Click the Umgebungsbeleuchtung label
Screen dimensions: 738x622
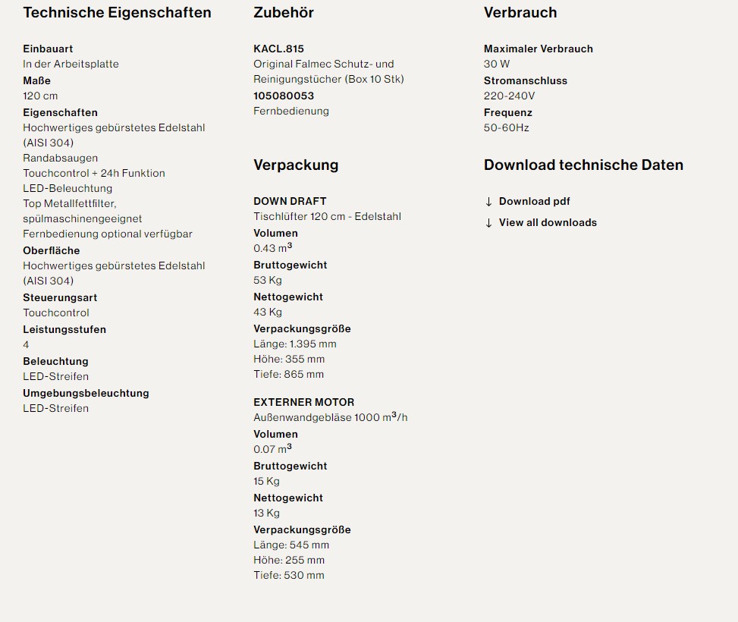pos(86,393)
